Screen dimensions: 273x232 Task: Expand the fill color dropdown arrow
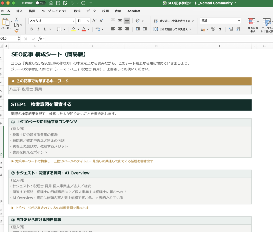click(78, 29)
